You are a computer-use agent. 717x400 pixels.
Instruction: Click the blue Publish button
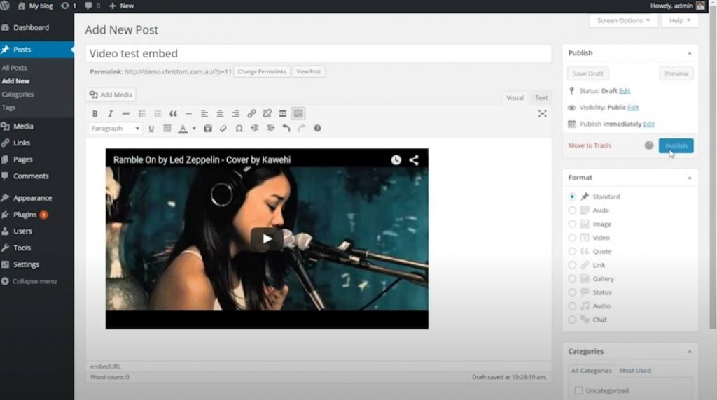click(676, 145)
